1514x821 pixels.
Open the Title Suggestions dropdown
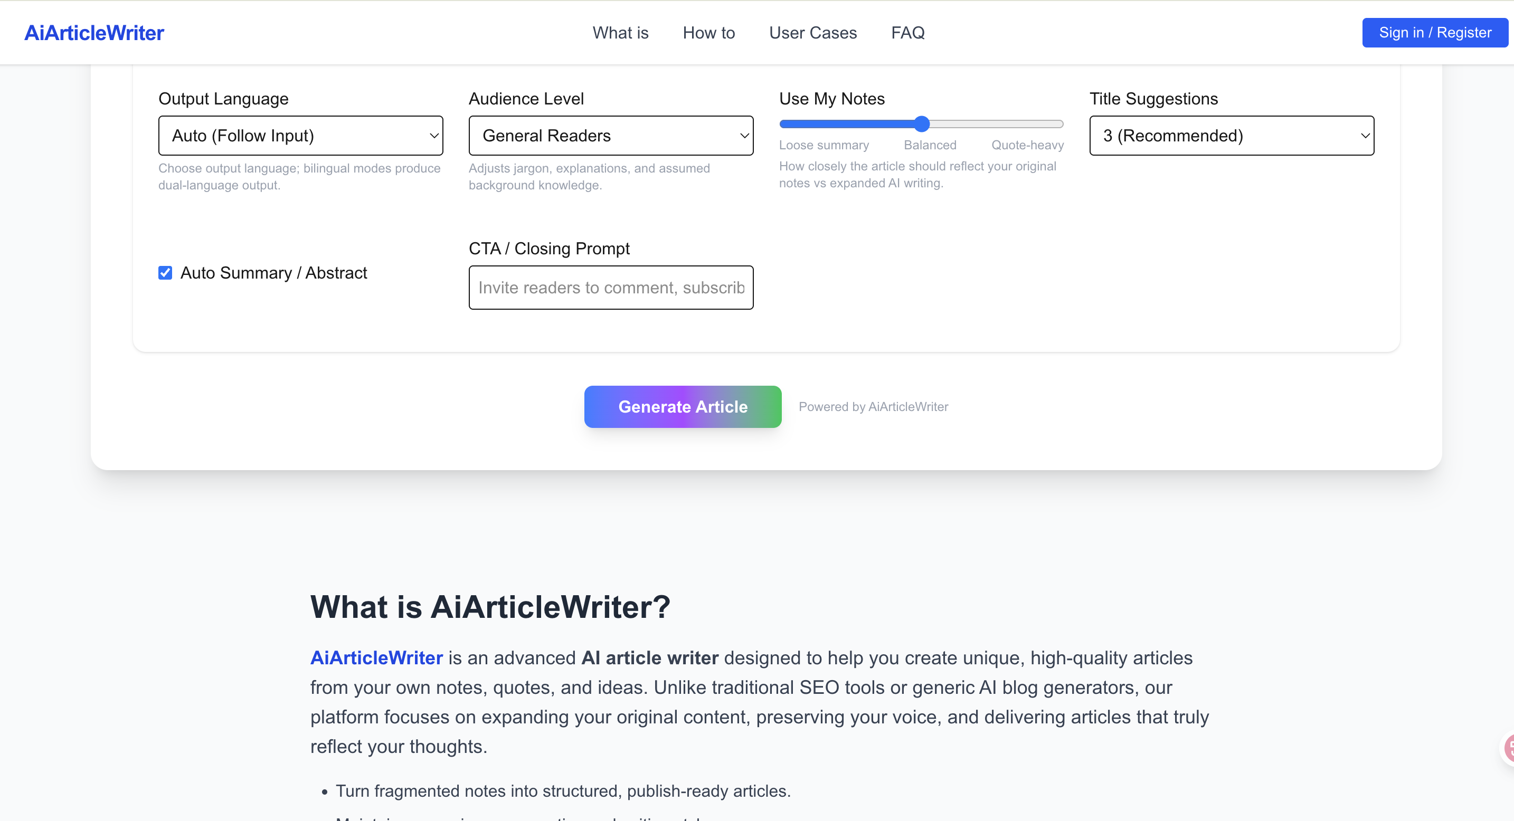1231,136
